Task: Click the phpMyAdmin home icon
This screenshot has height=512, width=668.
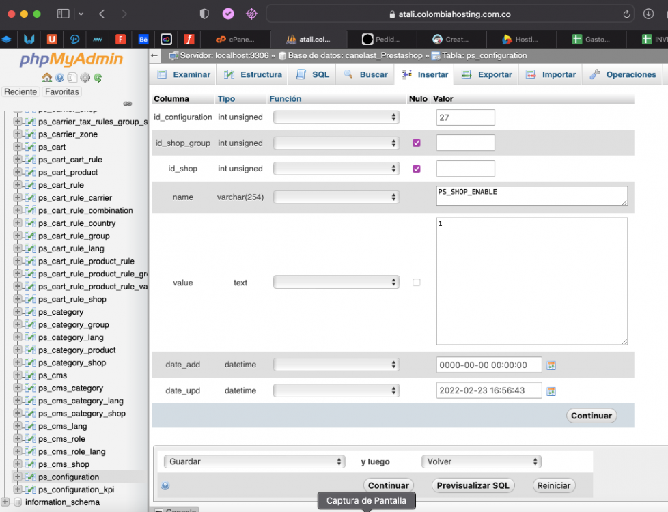Action: (46, 78)
